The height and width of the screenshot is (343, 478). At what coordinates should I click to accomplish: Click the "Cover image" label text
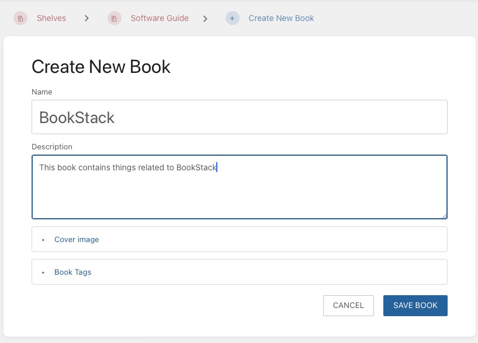pos(77,239)
